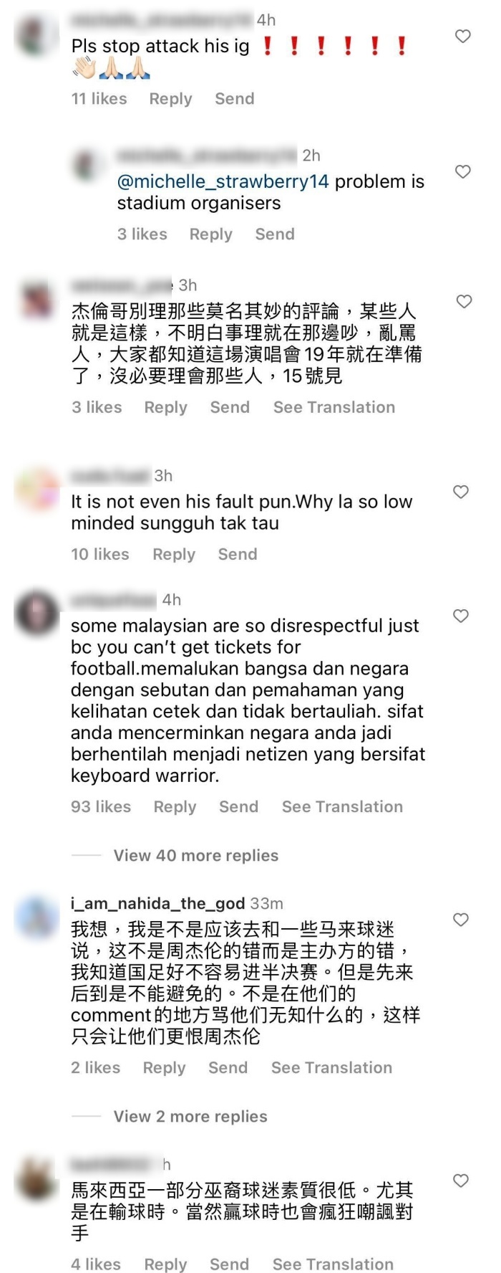
Task: Open avatar of the keyboard warrior commenter
Action: (37, 614)
